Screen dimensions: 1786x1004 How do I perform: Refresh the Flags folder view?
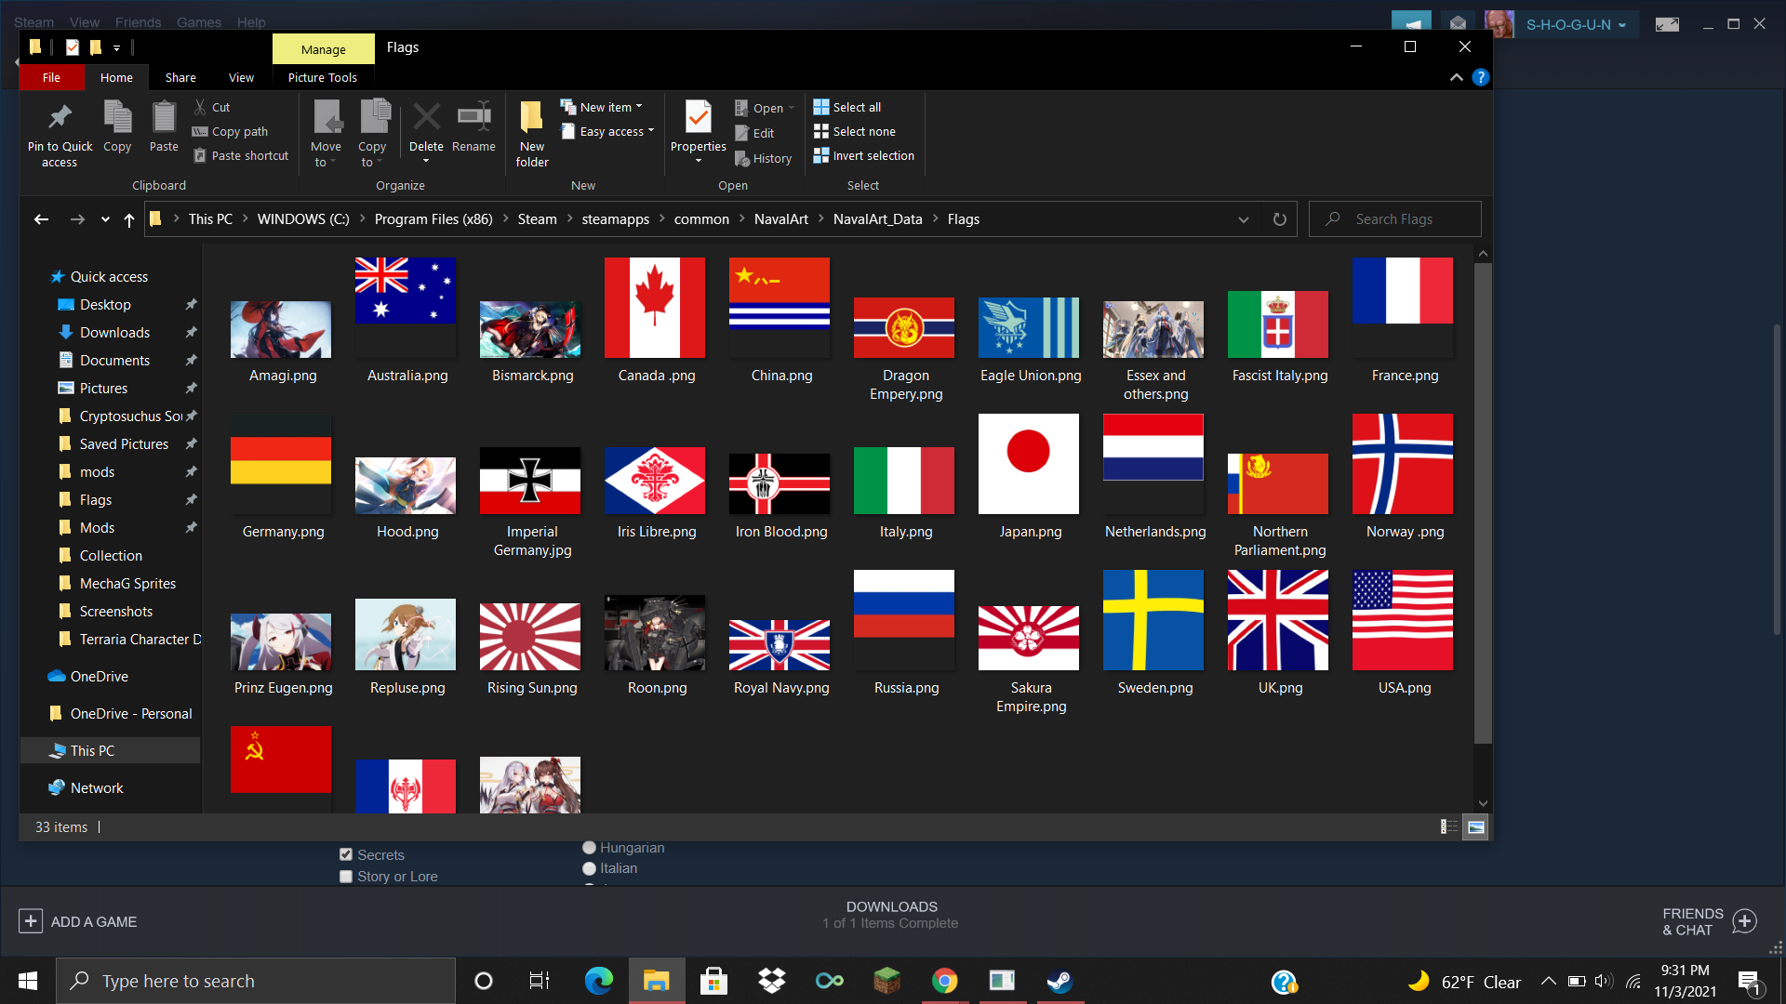[1280, 219]
